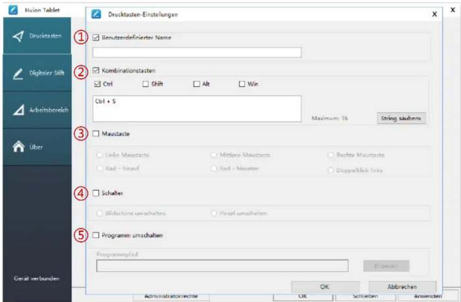
Task: Toggle the Benutzerdefinierter Name checkbox
Action: 96,37
